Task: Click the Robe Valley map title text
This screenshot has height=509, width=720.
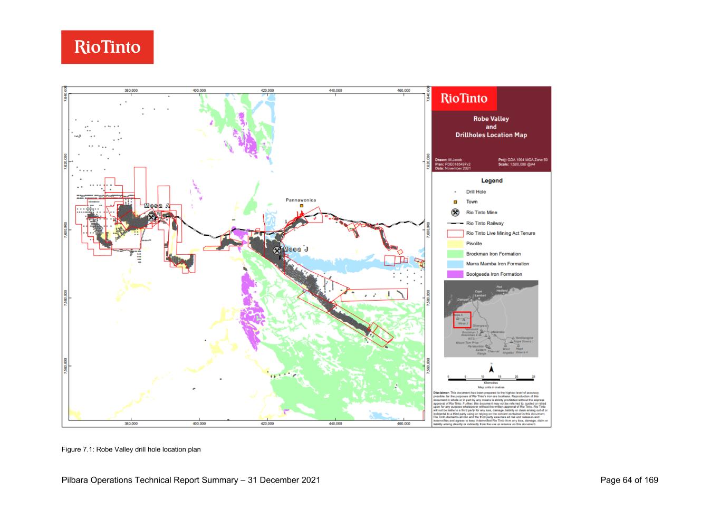Action: click(491, 127)
